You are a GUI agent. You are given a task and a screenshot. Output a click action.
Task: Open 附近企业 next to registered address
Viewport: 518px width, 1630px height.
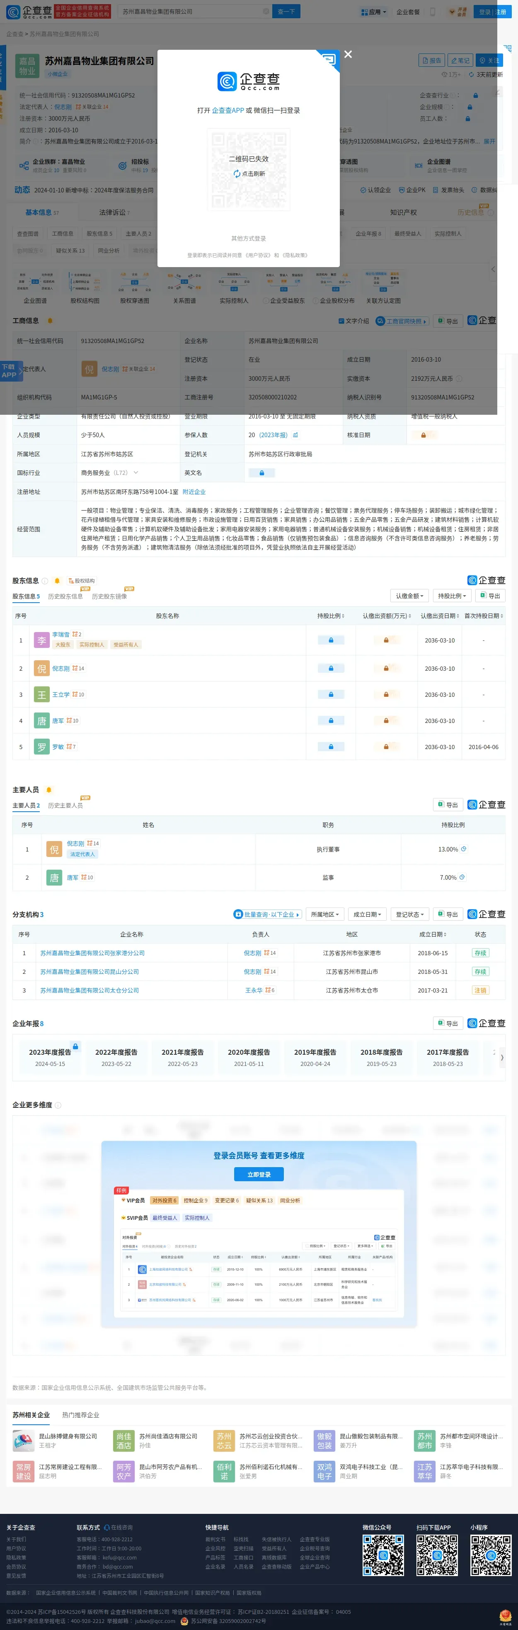194,491
